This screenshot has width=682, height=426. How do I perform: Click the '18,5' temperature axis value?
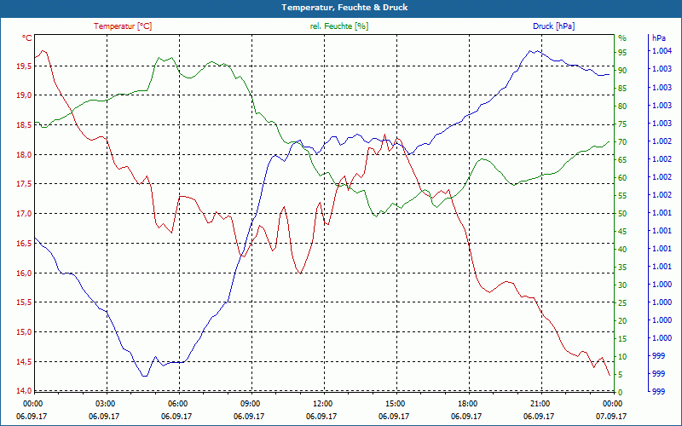(24, 125)
